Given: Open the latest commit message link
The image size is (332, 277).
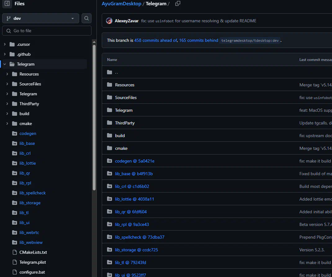Looking at the screenshot, I should [199, 21].
